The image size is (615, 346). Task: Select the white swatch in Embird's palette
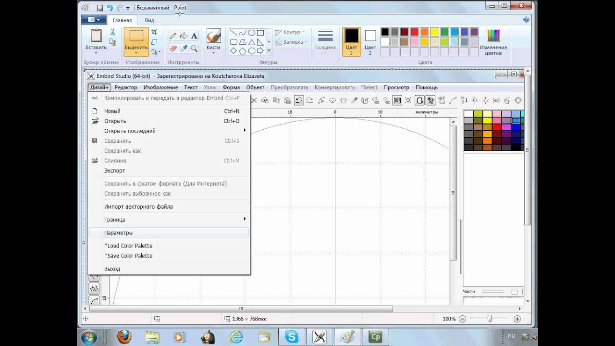coord(468,114)
